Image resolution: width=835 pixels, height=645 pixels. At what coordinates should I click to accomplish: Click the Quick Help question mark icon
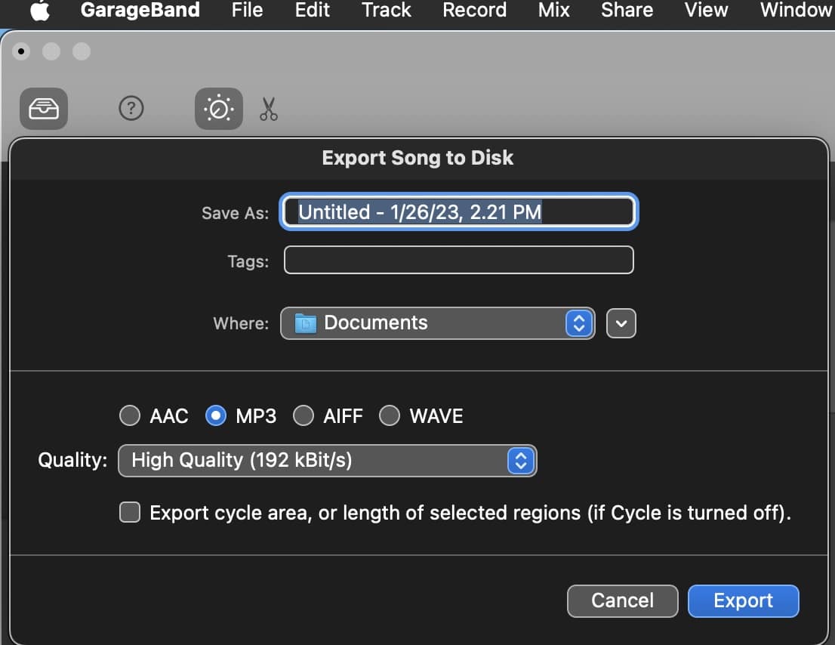pos(131,109)
